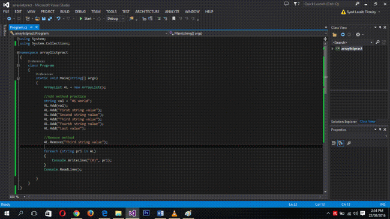Open the EDIT menu
Image resolution: width=390 pixels, height=219 pixels.
(x=18, y=11)
